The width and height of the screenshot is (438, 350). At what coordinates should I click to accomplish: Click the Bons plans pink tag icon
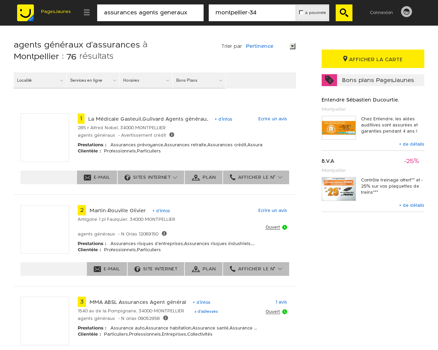tap(329, 80)
